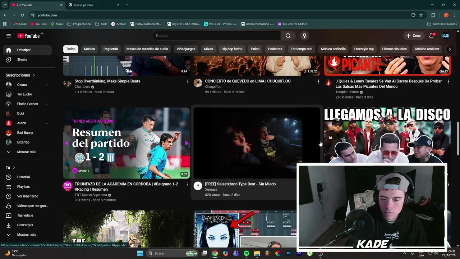Image resolution: width=460 pixels, height=259 pixels.
Task: Open the Duki channel avatar
Action: tap(9, 113)
